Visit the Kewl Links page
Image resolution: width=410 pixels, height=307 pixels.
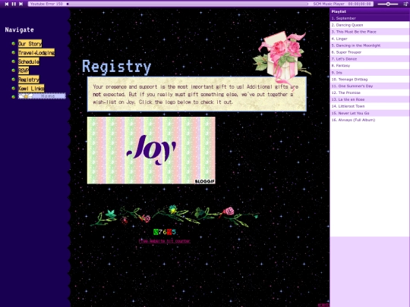click(31, 88)
